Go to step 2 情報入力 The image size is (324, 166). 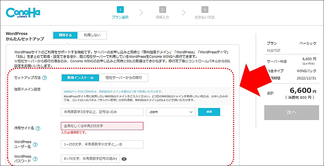point(162,13)
